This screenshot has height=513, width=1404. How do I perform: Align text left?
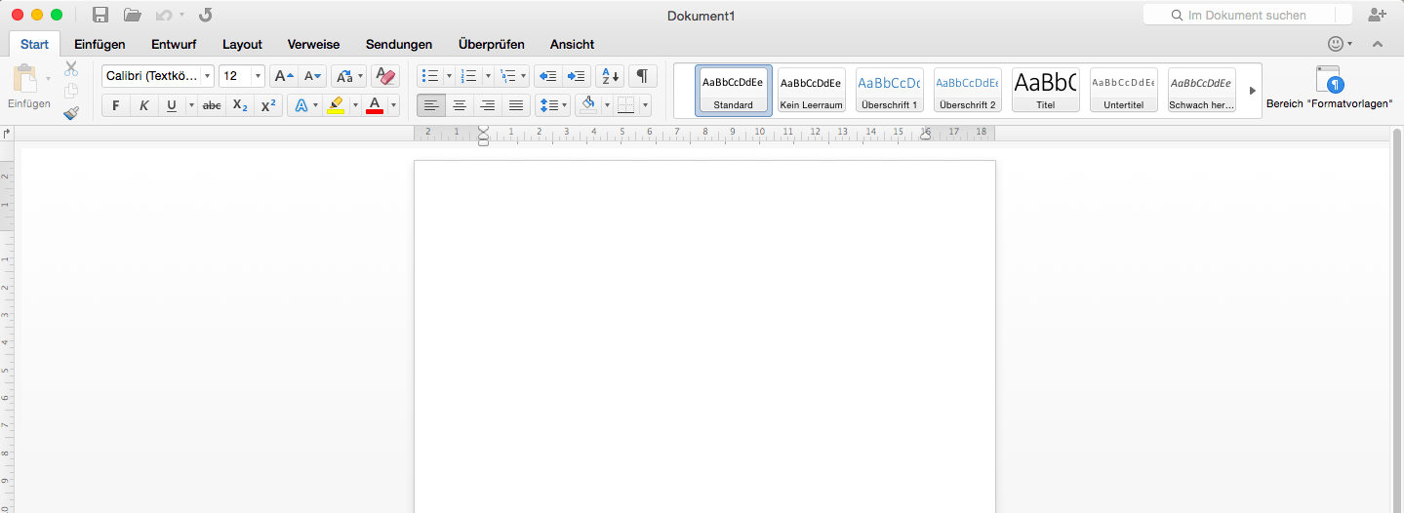click(431, 105)
